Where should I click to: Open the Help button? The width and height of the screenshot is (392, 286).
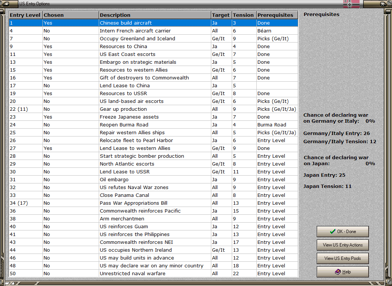(x=342, y=272)
